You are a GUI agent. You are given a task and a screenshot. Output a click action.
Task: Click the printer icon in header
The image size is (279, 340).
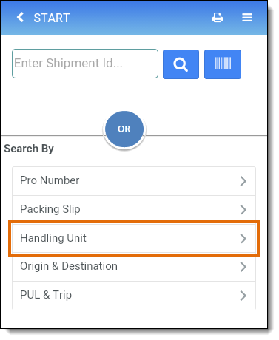(x=218, y=18)
